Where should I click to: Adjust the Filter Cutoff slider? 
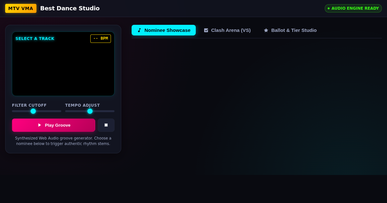(x=36, y=111)
